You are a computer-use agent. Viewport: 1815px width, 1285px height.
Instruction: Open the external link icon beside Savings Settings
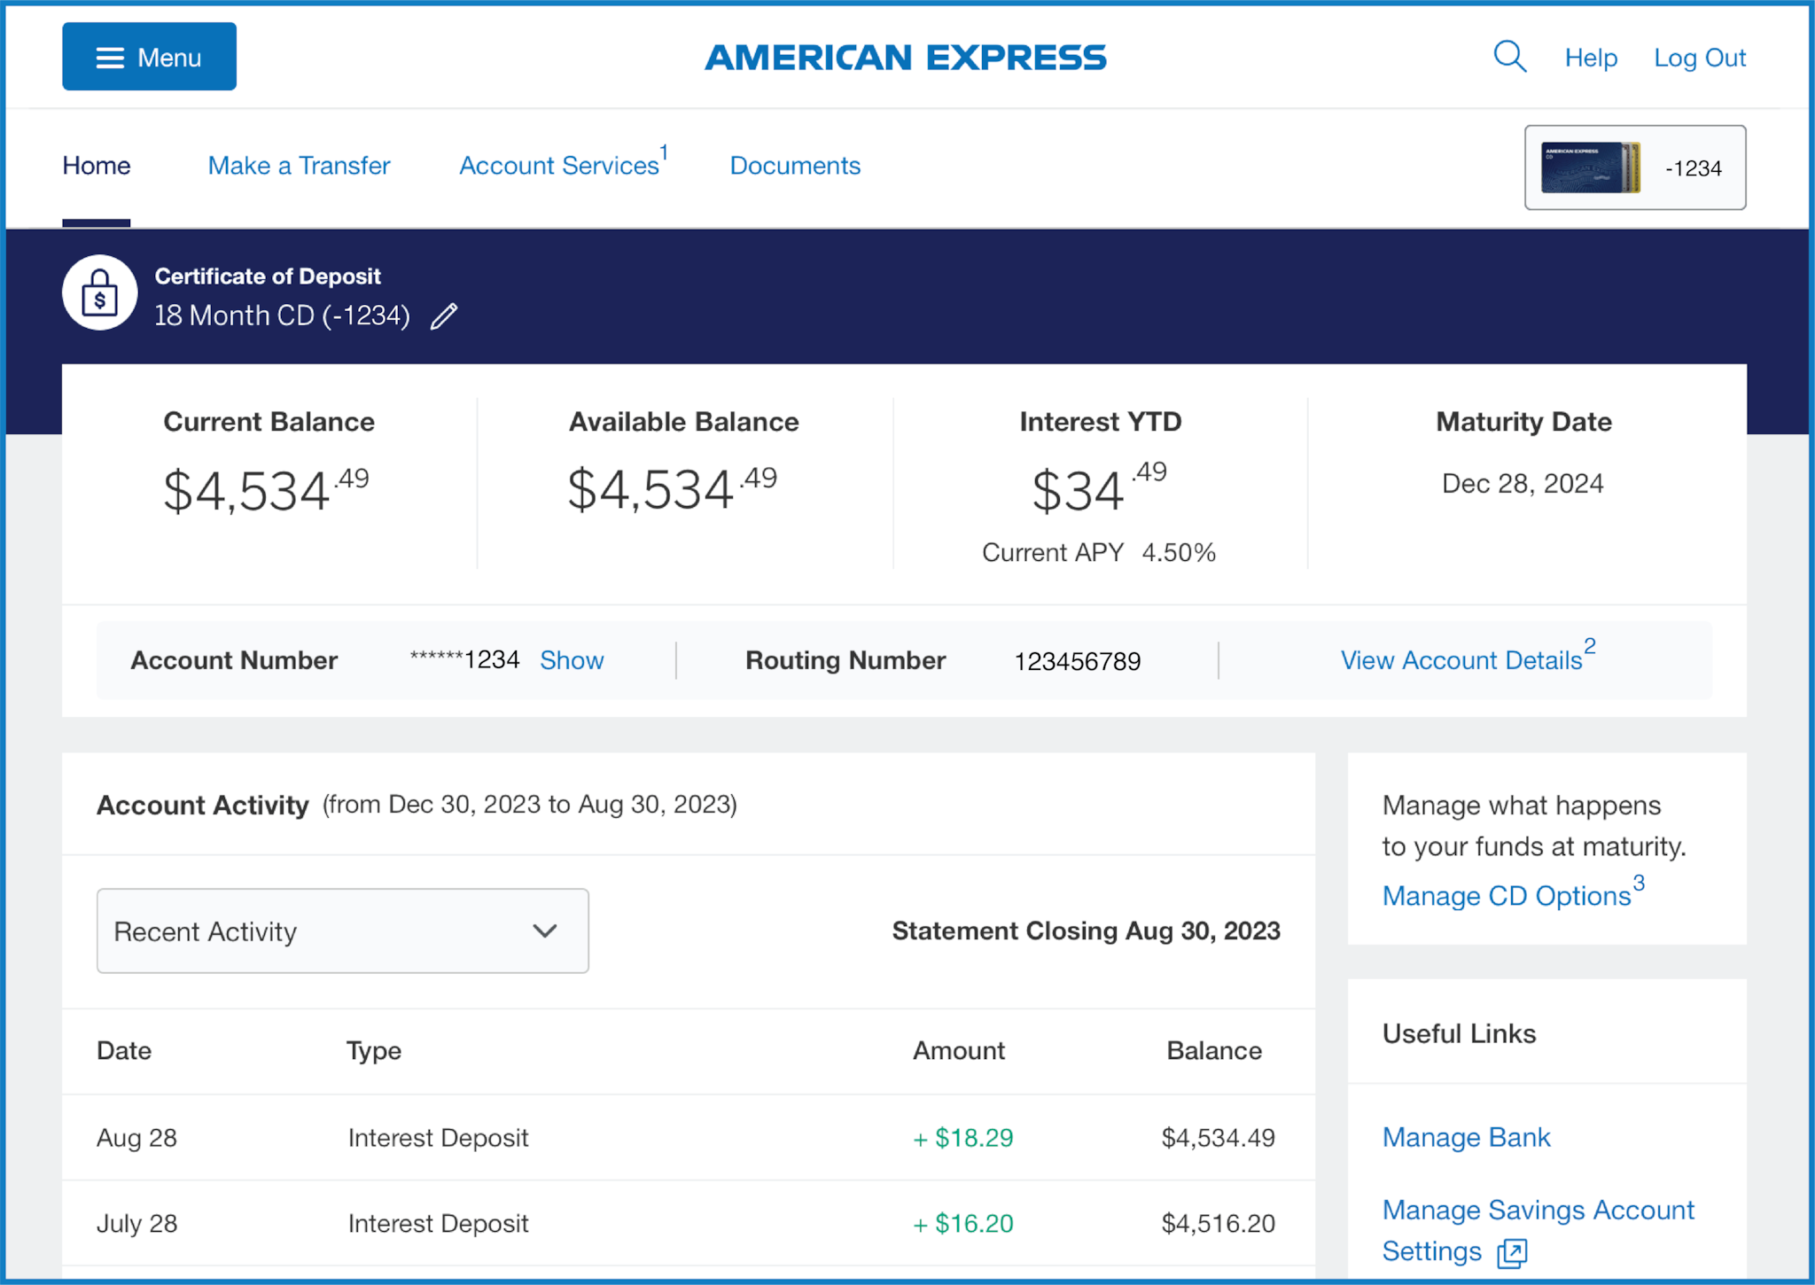coord(1511,1251)
